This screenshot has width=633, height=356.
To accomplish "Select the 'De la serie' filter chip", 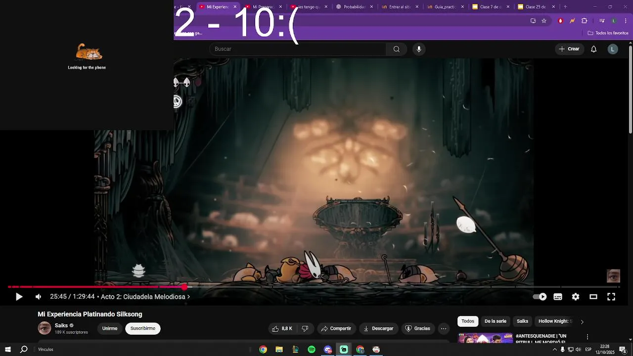I will pyautogui.click(x=496, y=321).
